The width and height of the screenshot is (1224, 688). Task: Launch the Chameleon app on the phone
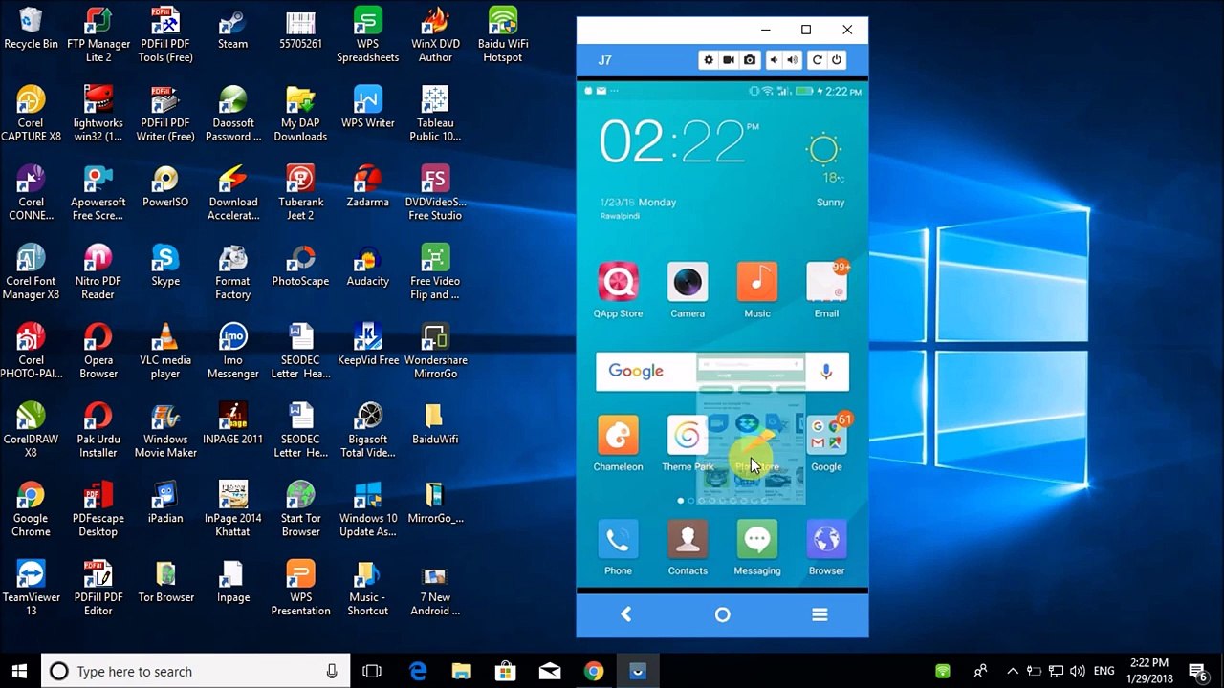pyautogui.click(x=618, y=443)
